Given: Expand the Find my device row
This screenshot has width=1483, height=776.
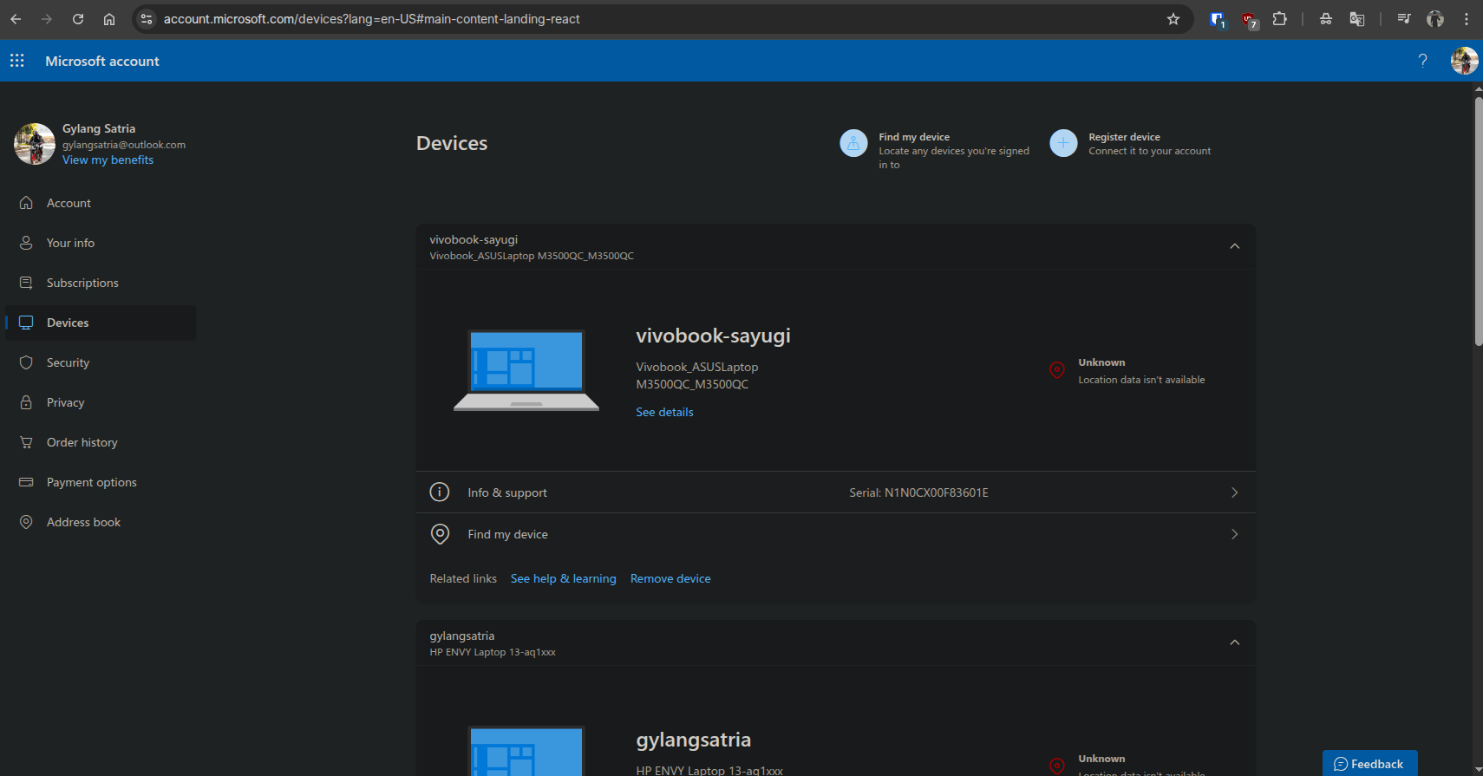Looking at the screenshot, I should (1234, 534).
